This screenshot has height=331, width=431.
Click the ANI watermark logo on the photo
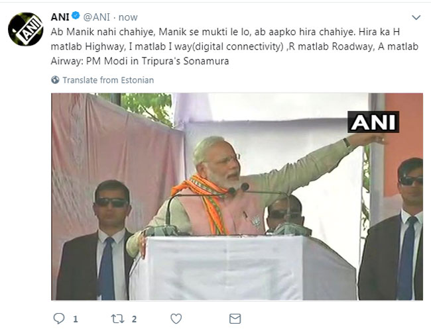click(x=373, y=122)
